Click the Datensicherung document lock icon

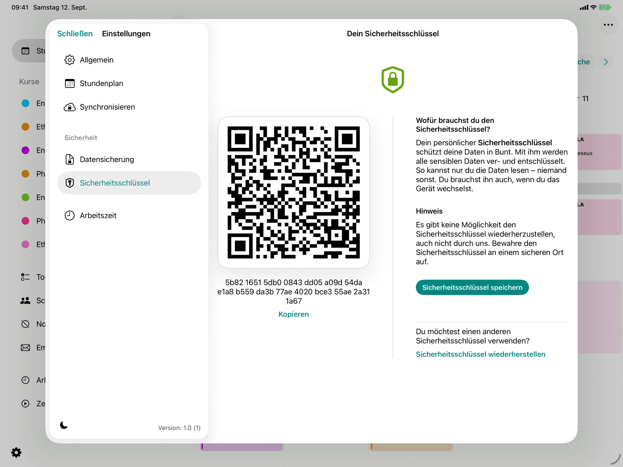(70, 160)
